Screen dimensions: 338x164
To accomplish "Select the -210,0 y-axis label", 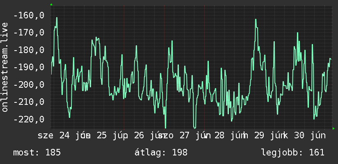I will coord(29,102).
